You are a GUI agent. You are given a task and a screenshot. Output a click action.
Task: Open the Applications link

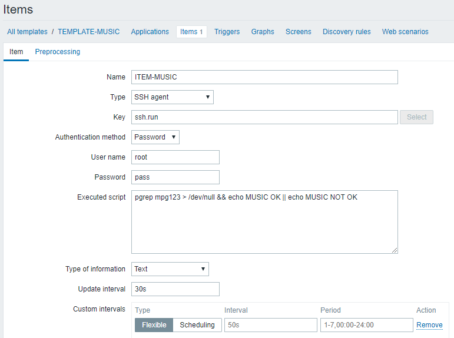pos(150,32)
